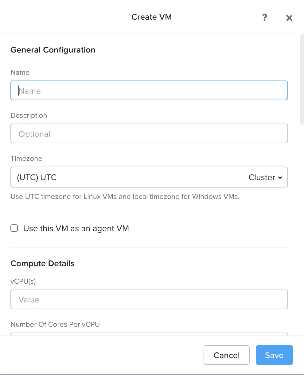Click the Number Of Cores Per vCPU label

(55, 324)
